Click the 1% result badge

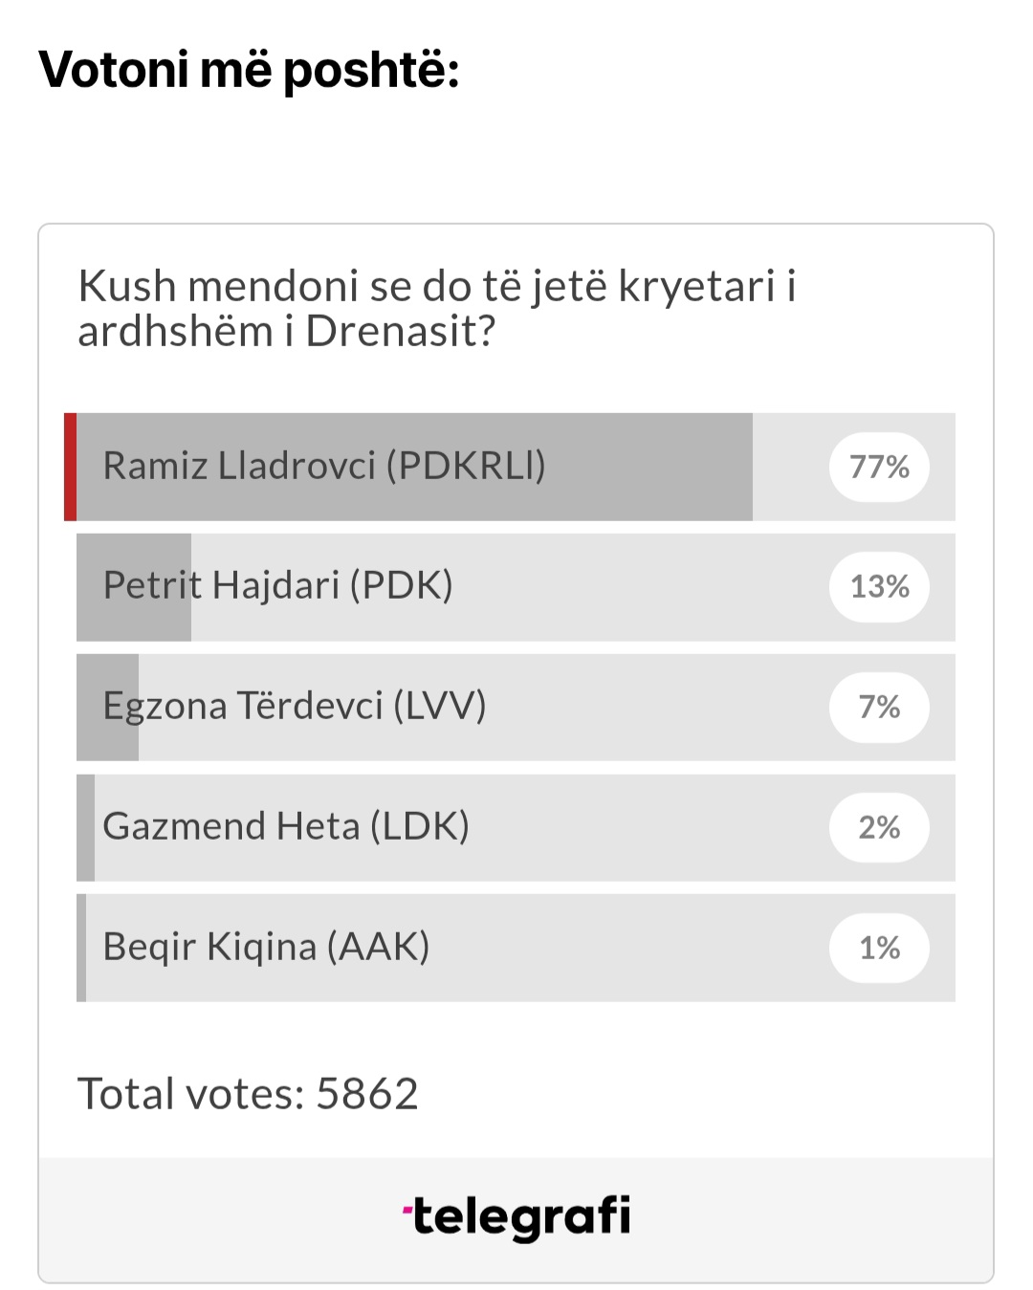click(x=879, y=948)
